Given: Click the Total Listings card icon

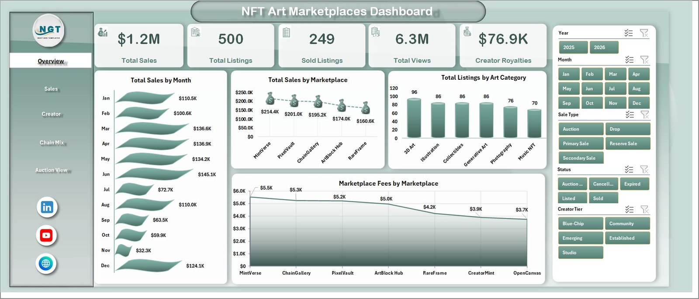Looking at the screenshot, I should pyautogui.click(x=195, y=32).
